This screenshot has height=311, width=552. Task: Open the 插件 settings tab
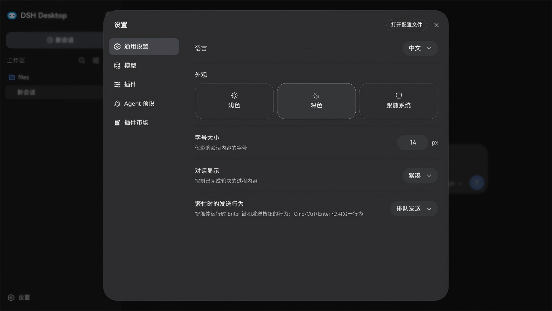pyautogui.click(x=144, y=85)
